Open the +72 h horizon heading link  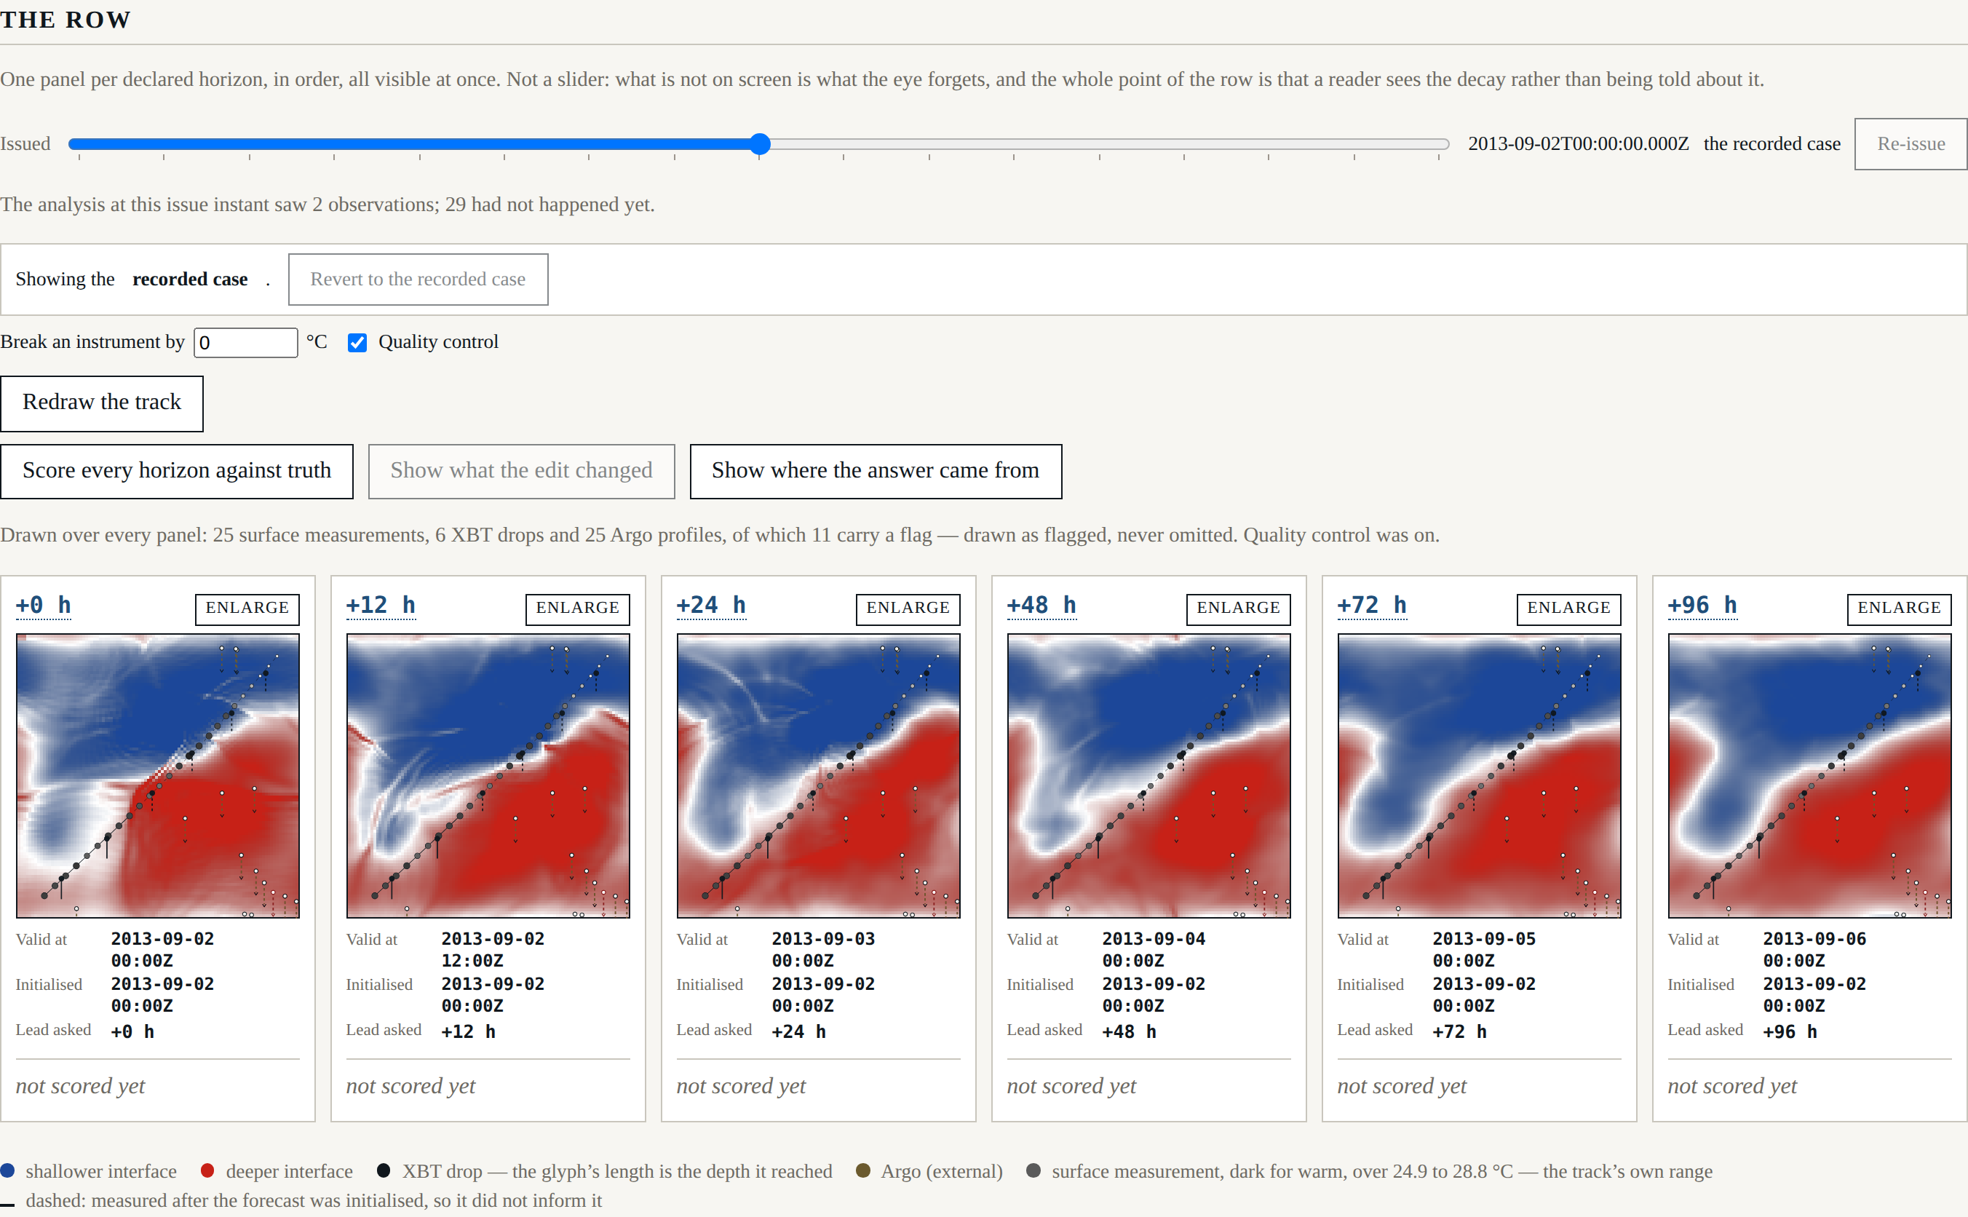(x=1372, y=606)
